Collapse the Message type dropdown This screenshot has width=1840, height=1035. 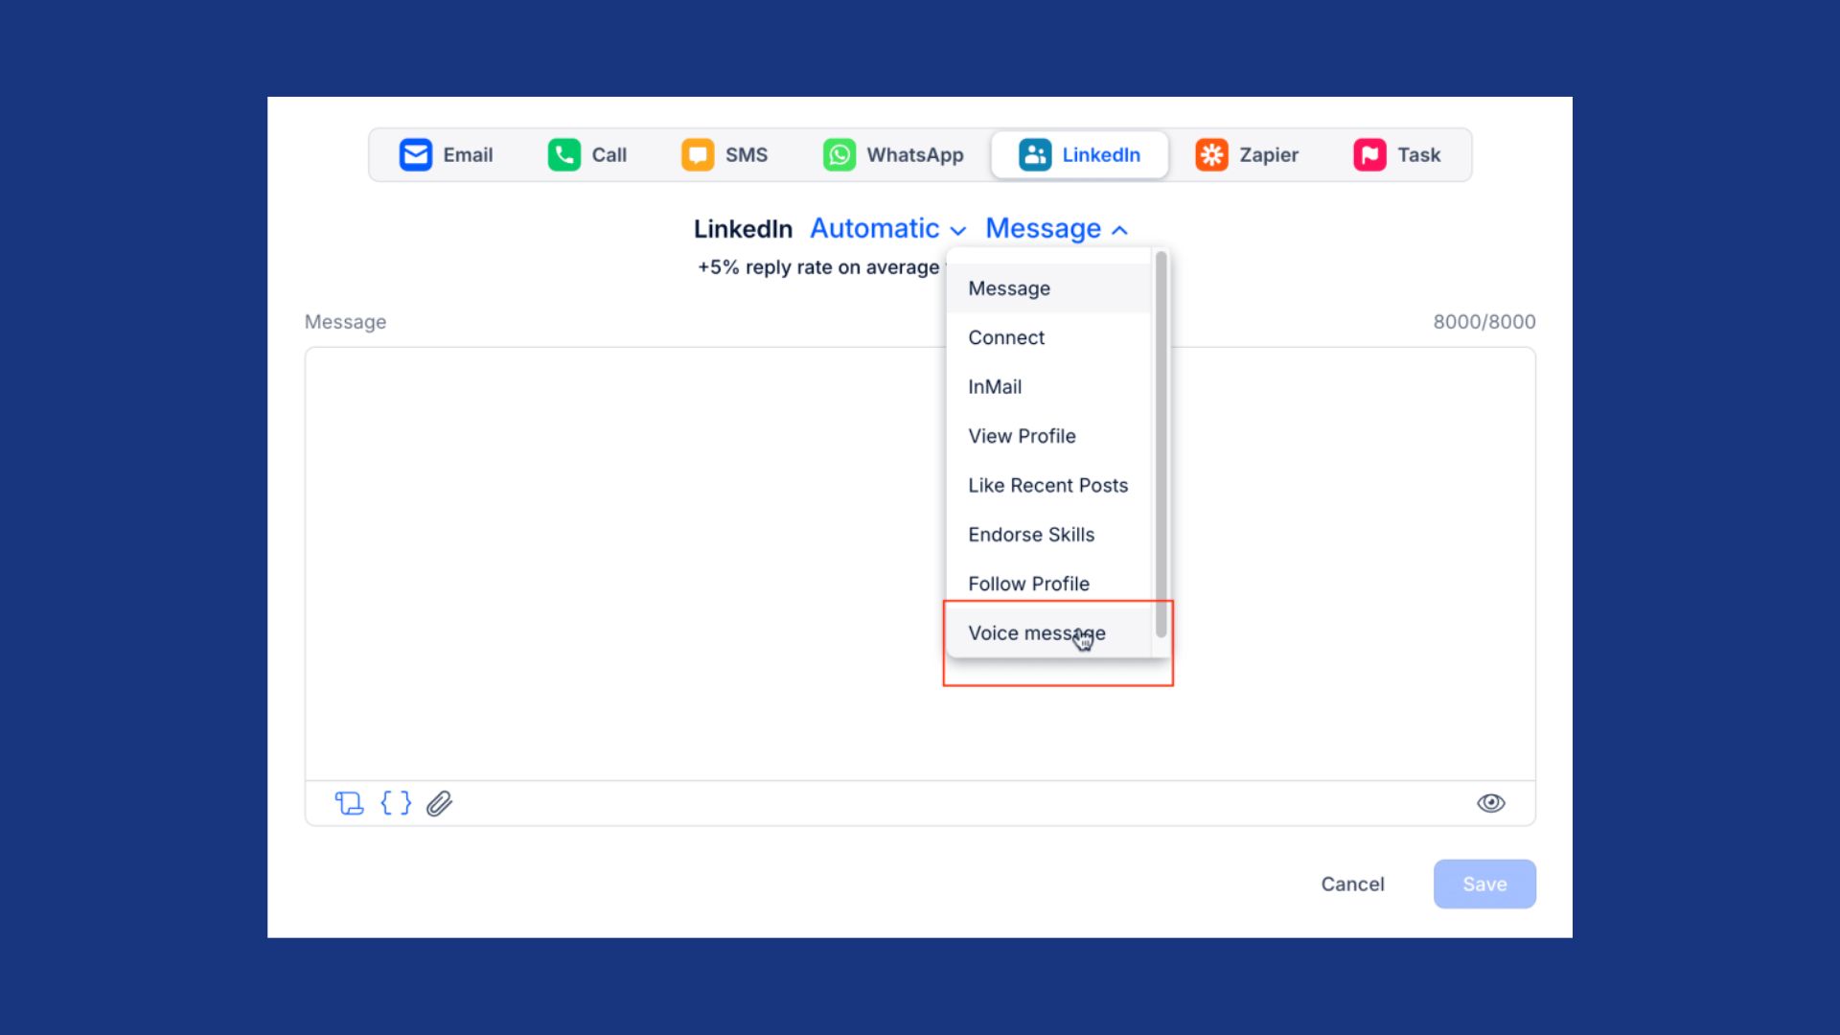[x=1055, y=228]
